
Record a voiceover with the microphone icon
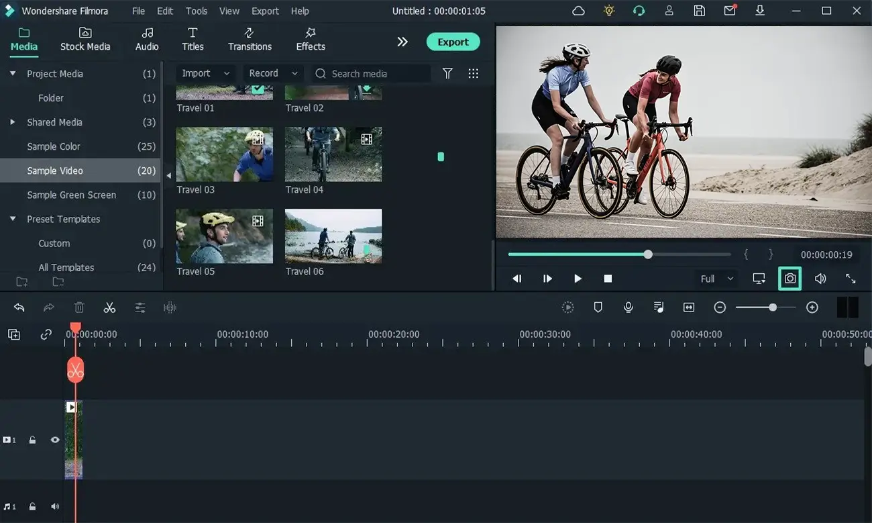click(x=628, y=307)
